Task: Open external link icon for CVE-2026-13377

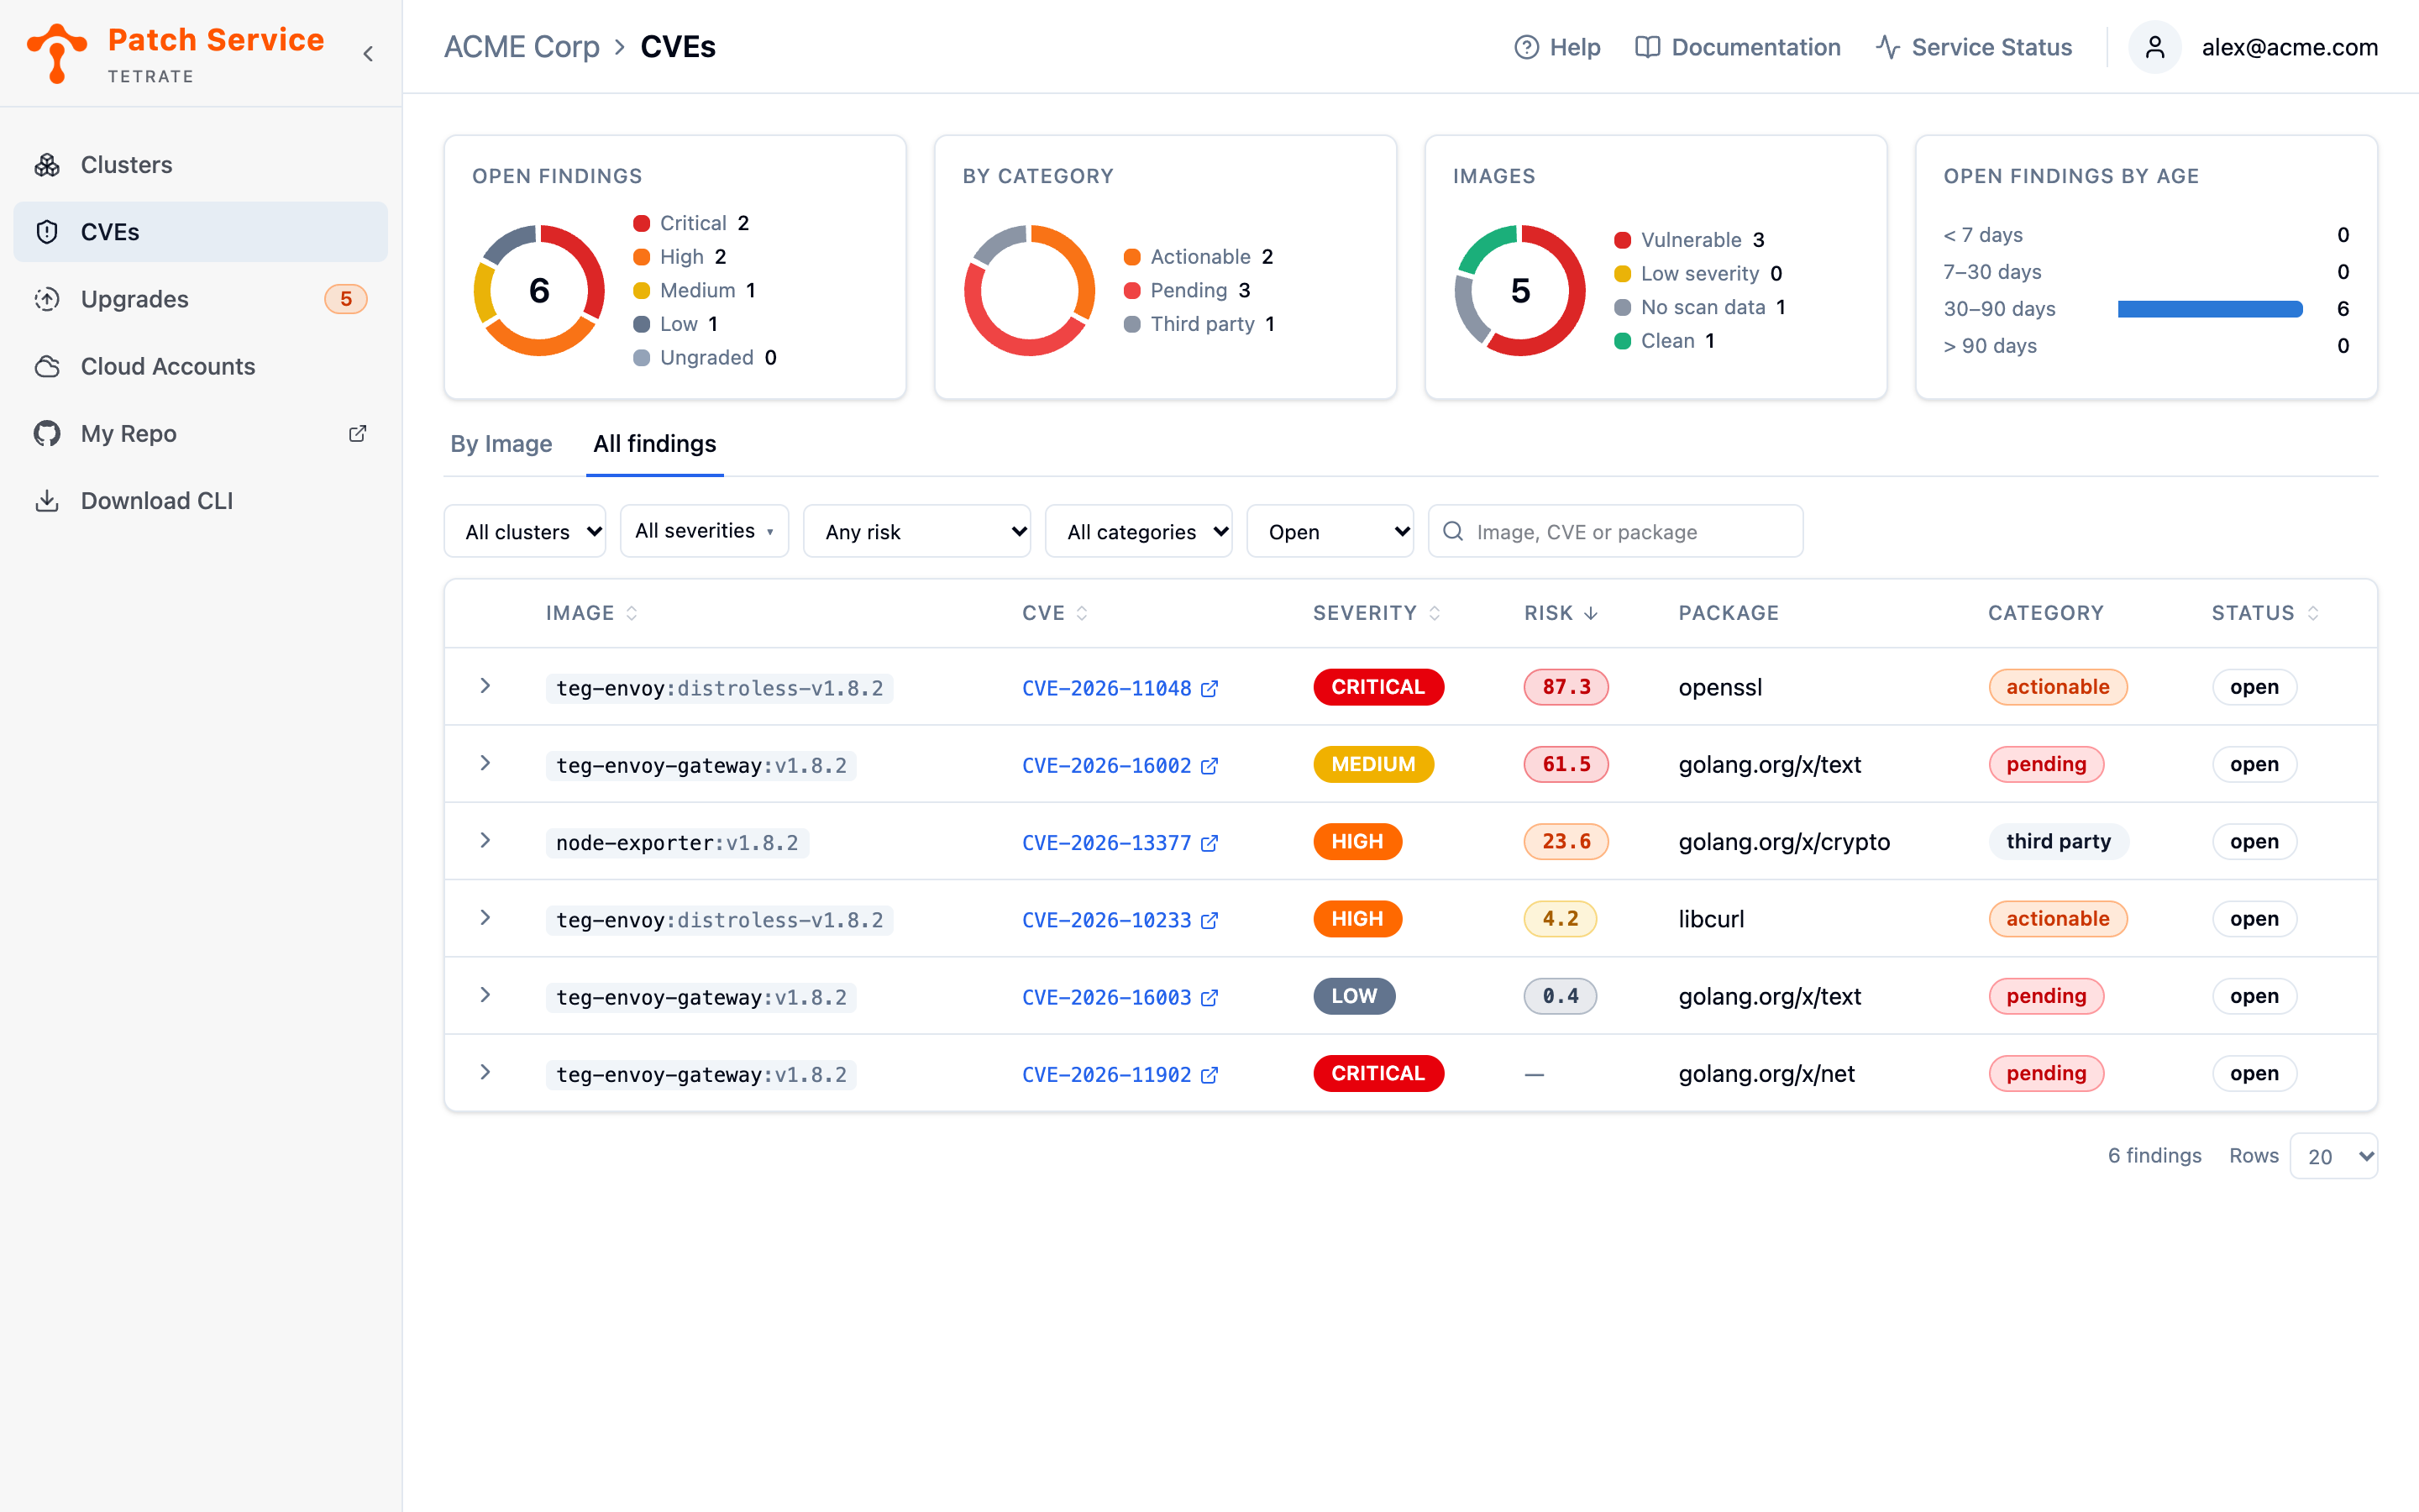Action: pyautogui.click(x=1209, y=843)
